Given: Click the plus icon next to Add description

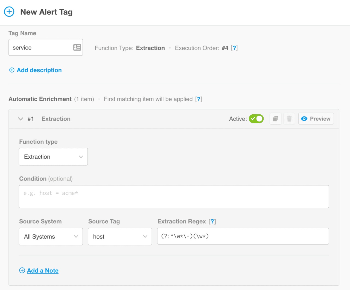Looking at the screenshot, I should pyautogui.click(x=12, y=70).
